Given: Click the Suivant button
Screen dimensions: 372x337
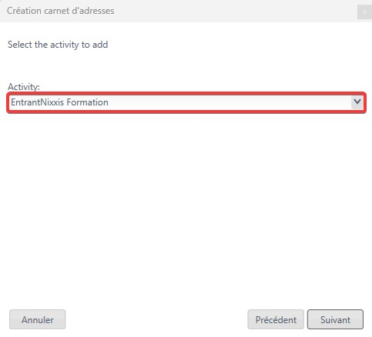Looking at the screenshot, I should (335, 319).
